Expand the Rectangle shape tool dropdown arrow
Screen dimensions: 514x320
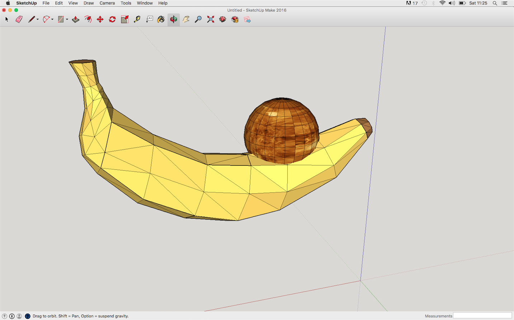point(67,20)
